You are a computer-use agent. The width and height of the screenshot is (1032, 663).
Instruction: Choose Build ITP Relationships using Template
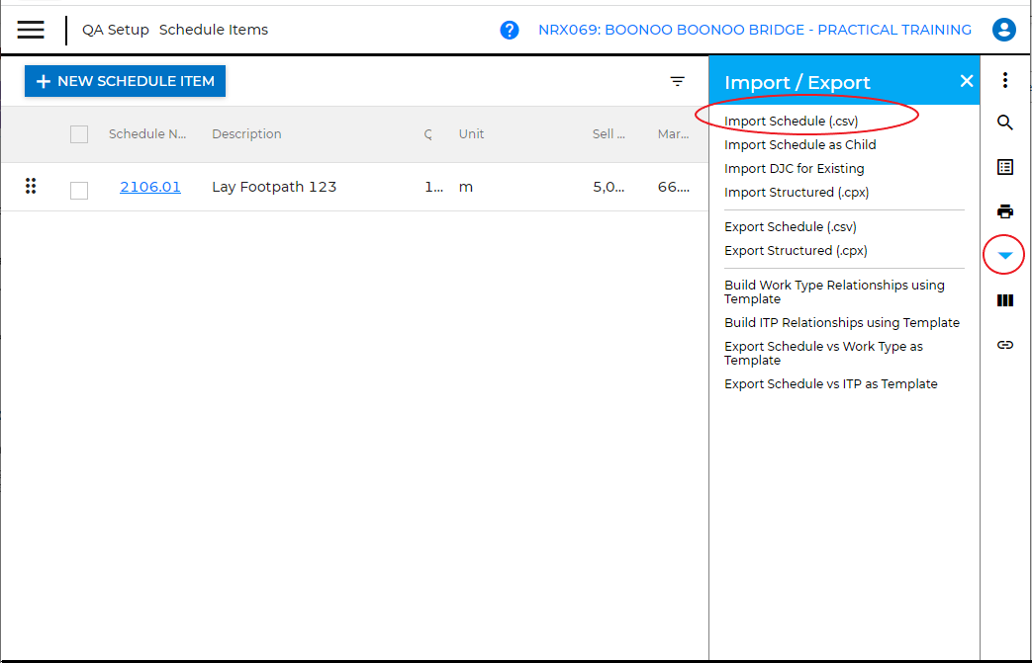coord(842,323)
